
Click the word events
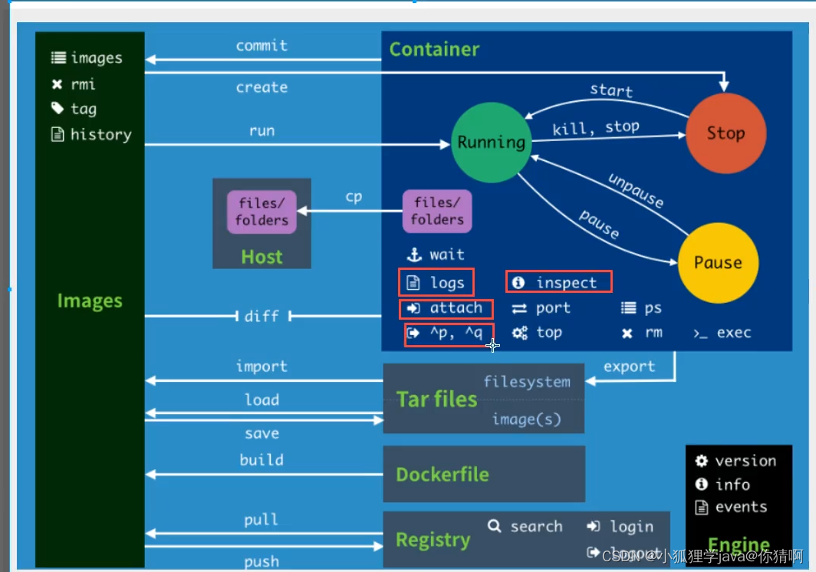(741, 507)
